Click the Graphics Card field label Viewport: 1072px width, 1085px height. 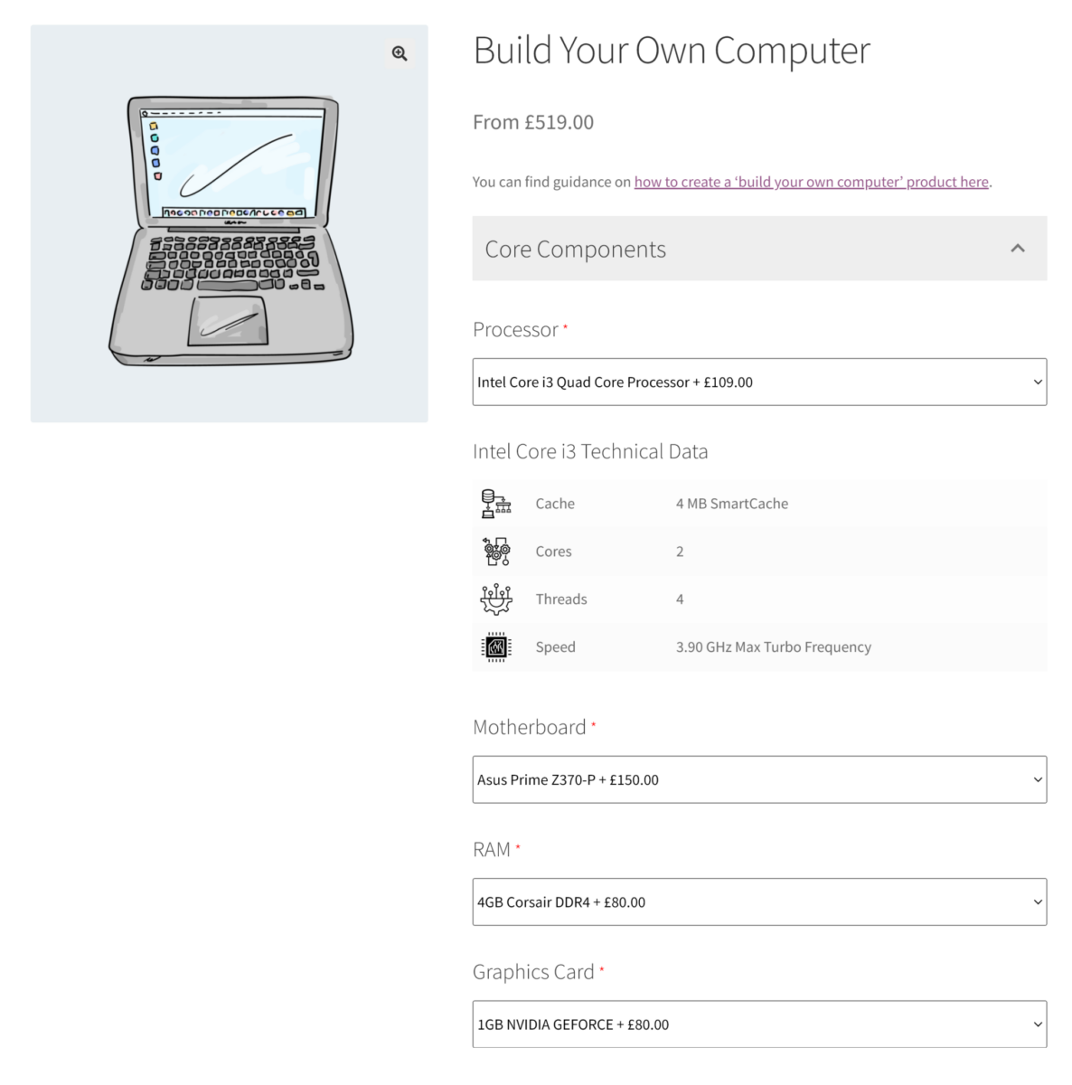click(x=533, y=972)
